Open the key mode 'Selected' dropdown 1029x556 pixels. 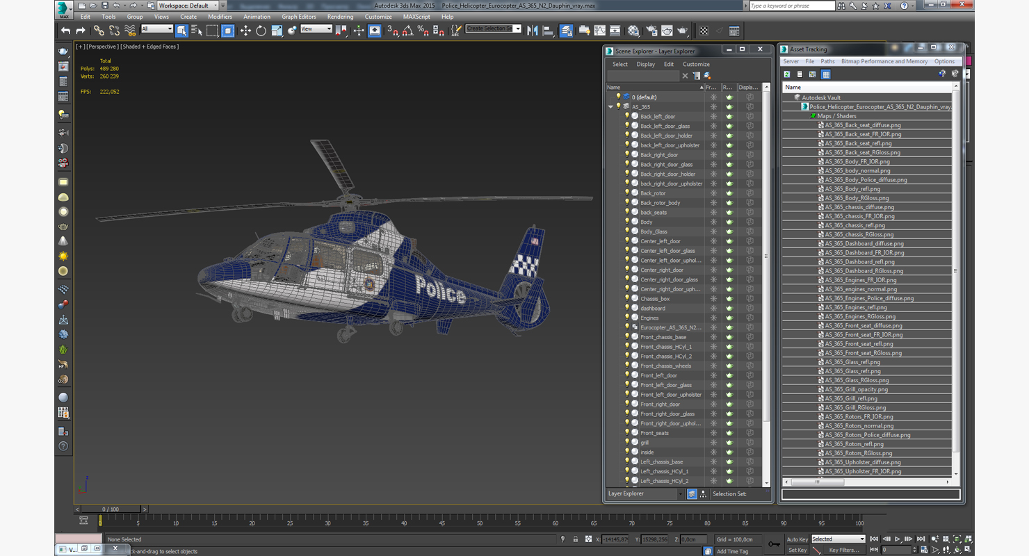838,539
